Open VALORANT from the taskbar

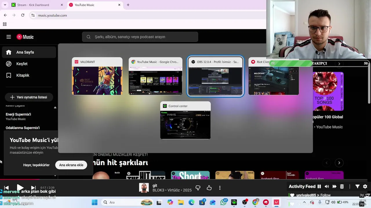click(276, 203)
